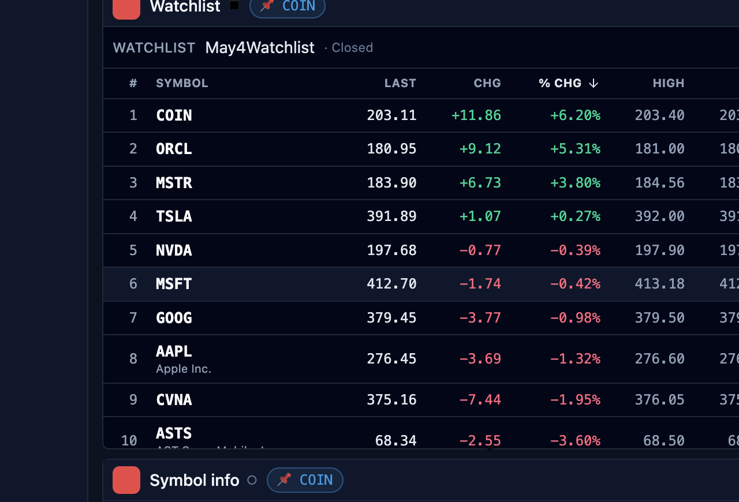Click NVDA change value −0.77
The width and height of the screenshot is (739, 502).
(x=480, y=250)
